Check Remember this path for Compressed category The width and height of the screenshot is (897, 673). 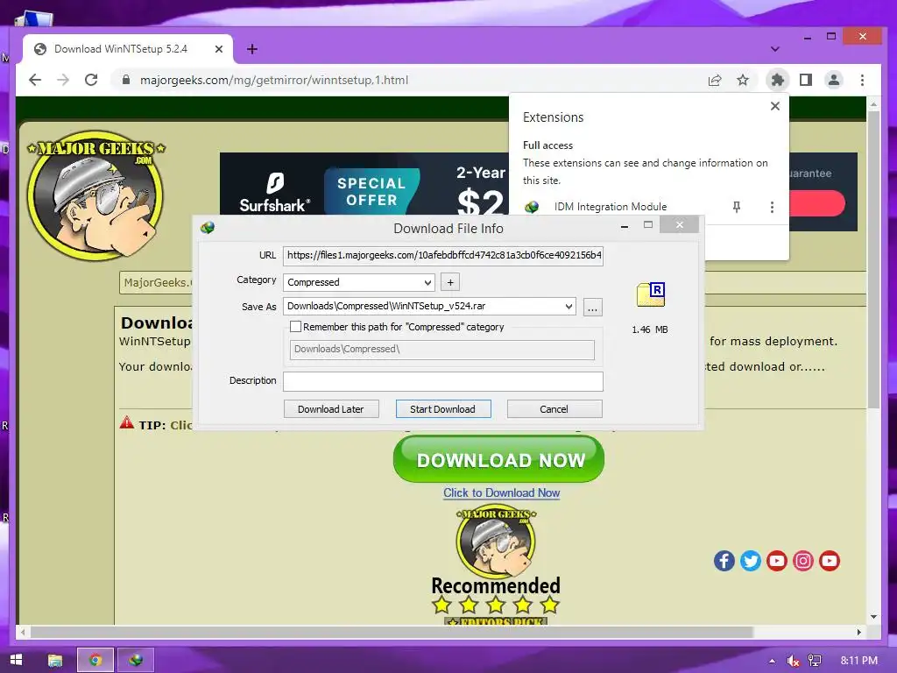296,327
